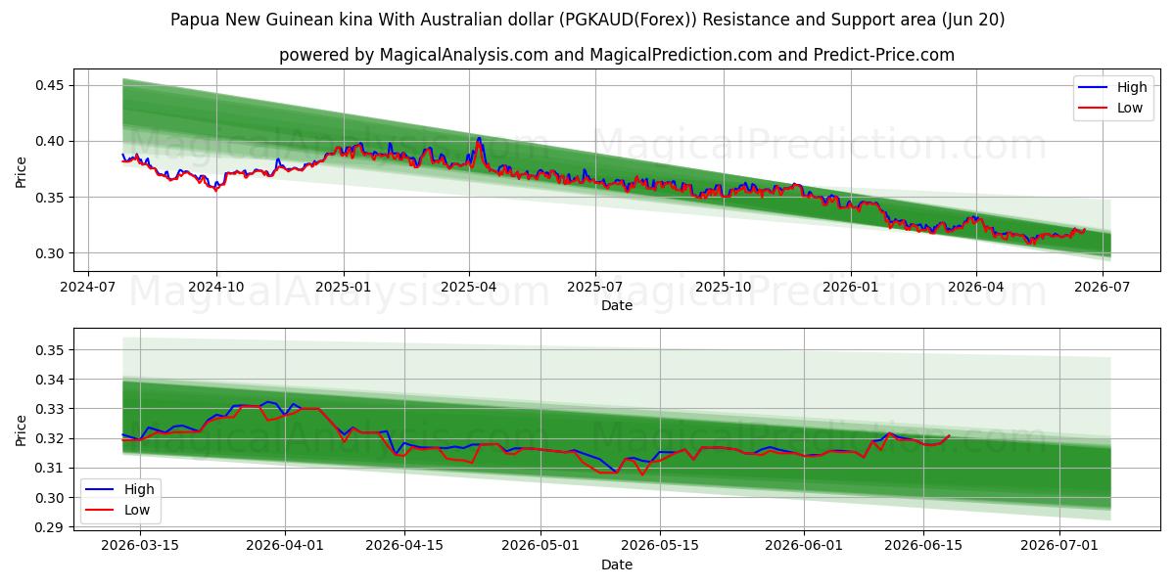Click the 2024-07 tick label

[x=89, y=288]
